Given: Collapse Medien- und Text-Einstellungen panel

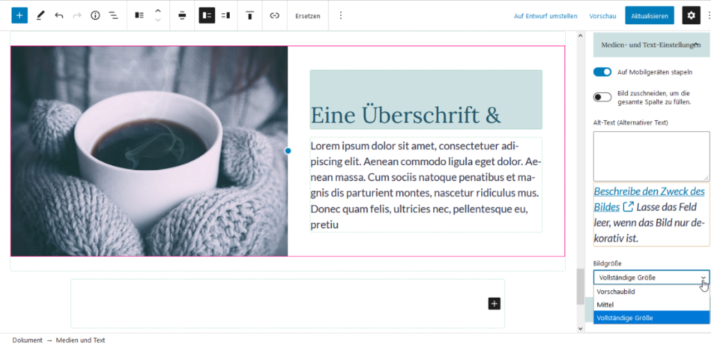Looking at the screenshot, I should click(x=695, y=44).
